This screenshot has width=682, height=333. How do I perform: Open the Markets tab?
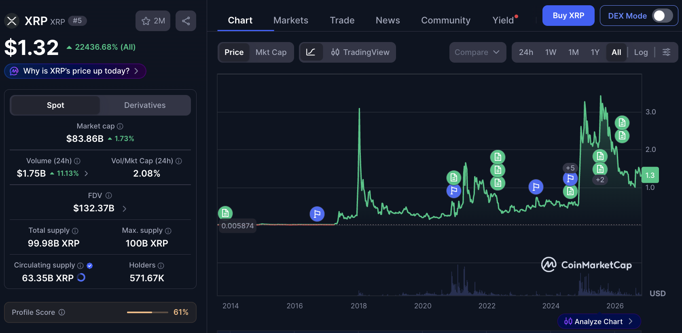coord(291,20)
